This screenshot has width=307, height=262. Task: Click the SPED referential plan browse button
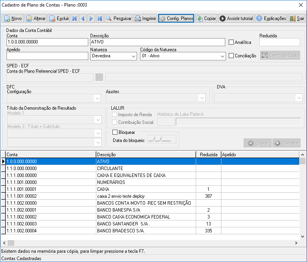[99, 76]
